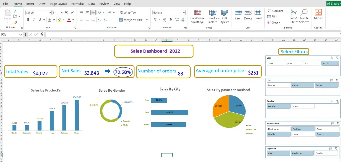This screenshot has width=341, height=162.
Task: Expand the General number format dropdown
Action: pyautogui.click(x=184, y=13)
